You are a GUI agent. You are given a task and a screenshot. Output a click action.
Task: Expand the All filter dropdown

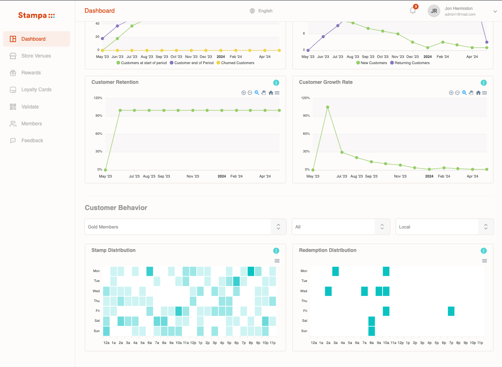coord(341,226)
